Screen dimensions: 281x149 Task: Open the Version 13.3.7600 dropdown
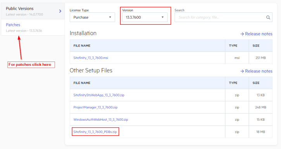145,17
